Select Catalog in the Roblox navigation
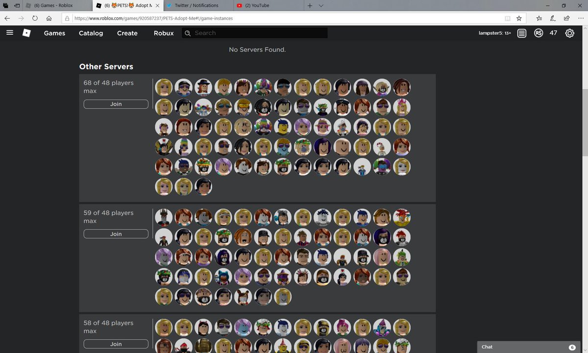Viewport: 588px width, 353px height. 91,33
